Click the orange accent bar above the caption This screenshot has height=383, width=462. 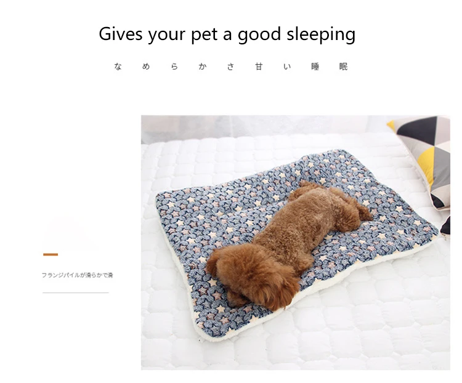coord(51,254)
